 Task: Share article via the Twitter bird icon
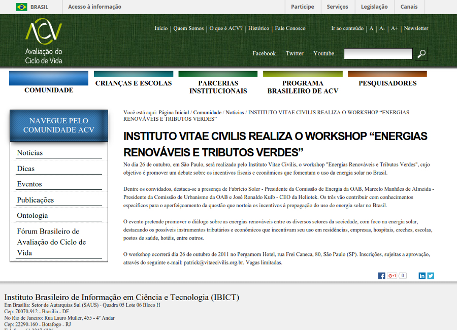[431, 276]
